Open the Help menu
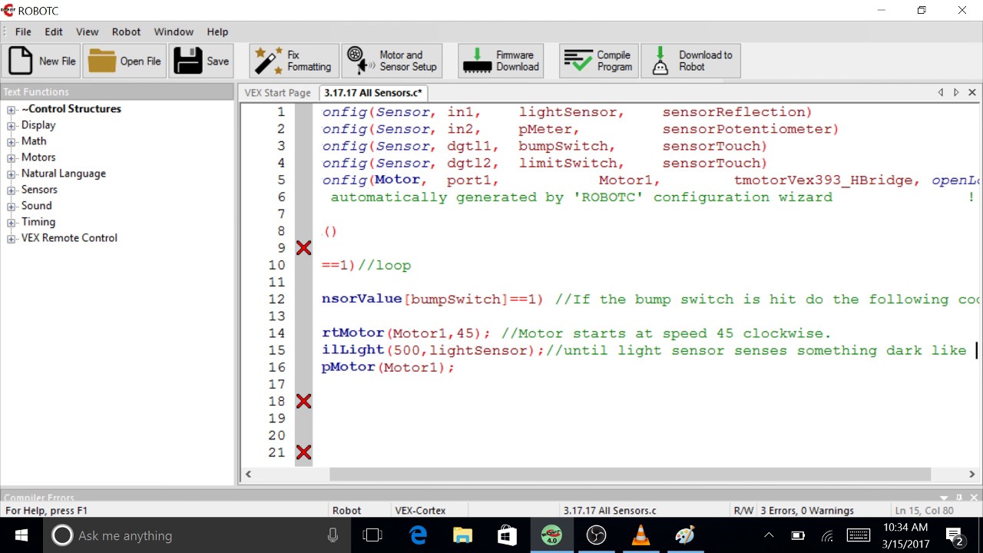 pos(217,31)
